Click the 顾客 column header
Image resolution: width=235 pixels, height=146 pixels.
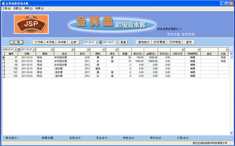click(45, 54)
